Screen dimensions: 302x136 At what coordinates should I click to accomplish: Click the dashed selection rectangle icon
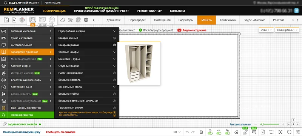(271, 132)
